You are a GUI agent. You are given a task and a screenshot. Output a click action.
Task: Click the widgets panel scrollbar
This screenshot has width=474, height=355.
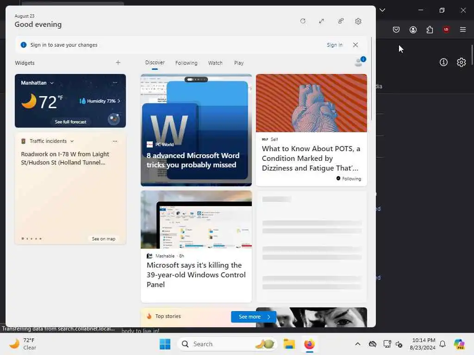371,79
